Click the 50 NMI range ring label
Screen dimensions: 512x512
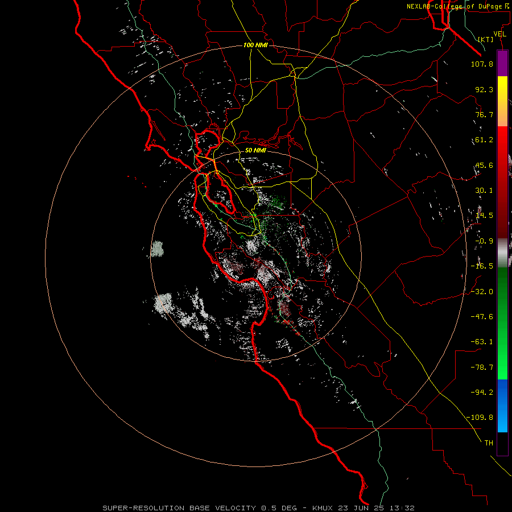click(255, 150)
